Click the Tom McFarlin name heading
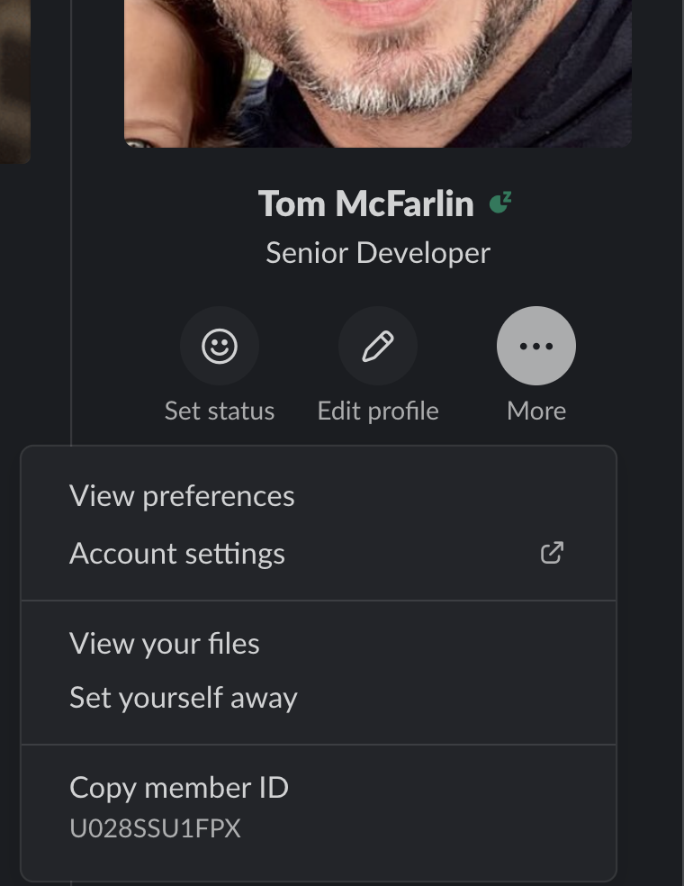 pyautogui.click(x=366, y=203)
